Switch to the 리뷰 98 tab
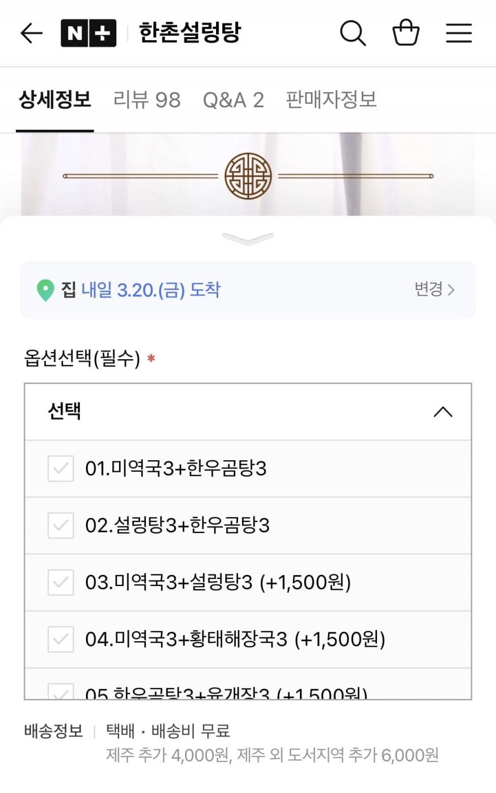This screenshot has width=496, height=793. click(147, 100)
